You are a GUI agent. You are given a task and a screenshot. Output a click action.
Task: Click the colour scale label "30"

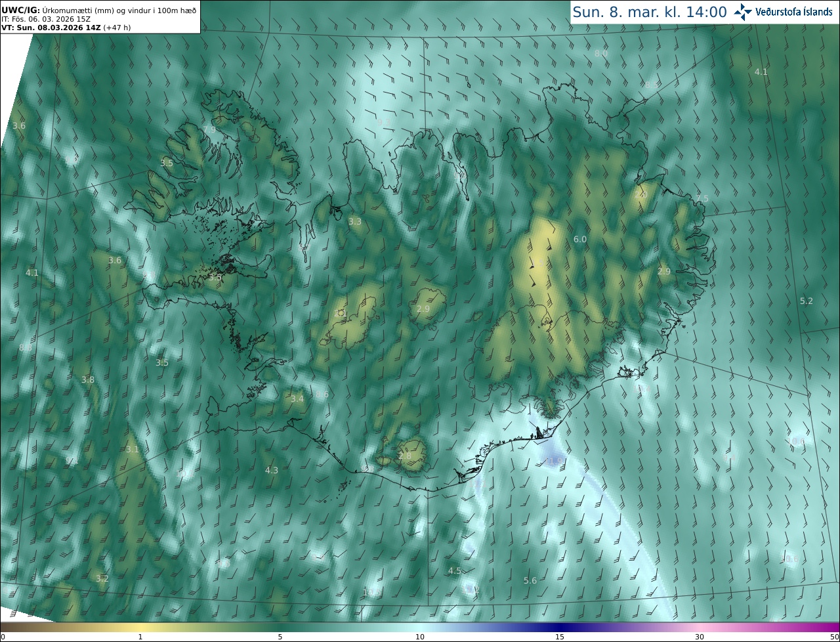click(700, 637)
